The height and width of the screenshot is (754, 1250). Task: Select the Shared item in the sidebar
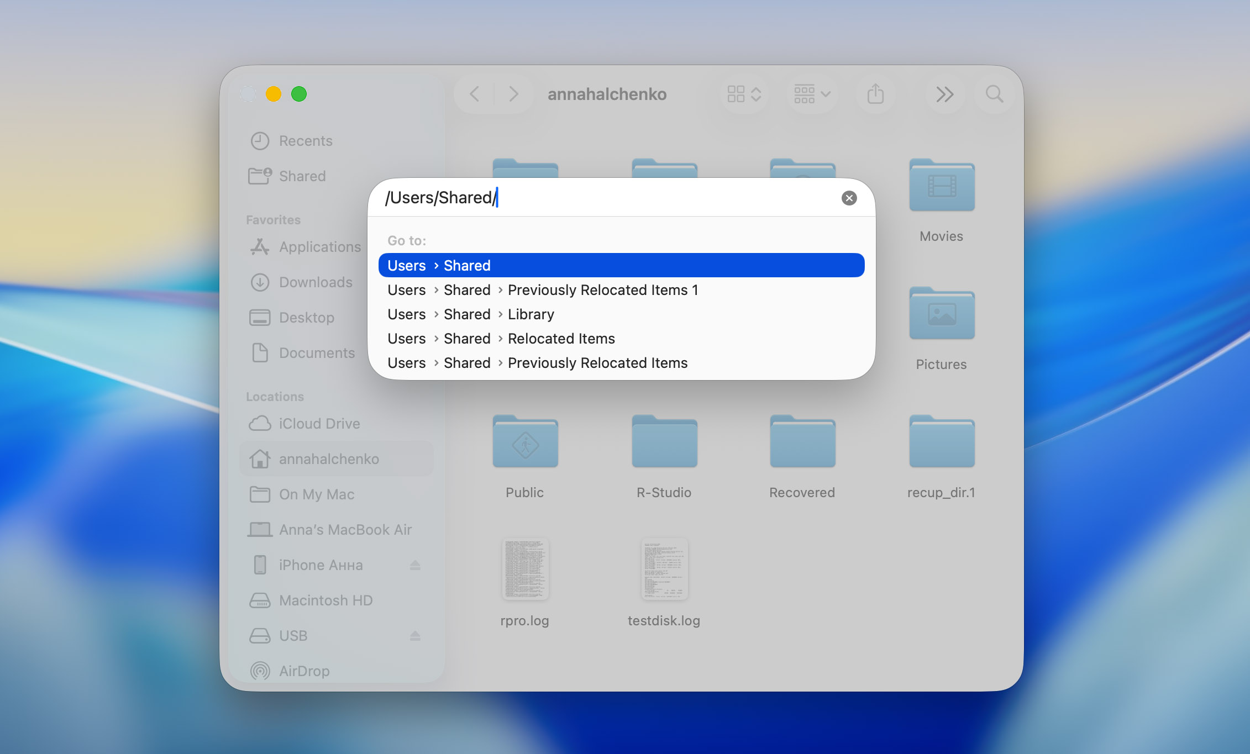[302, 176]
